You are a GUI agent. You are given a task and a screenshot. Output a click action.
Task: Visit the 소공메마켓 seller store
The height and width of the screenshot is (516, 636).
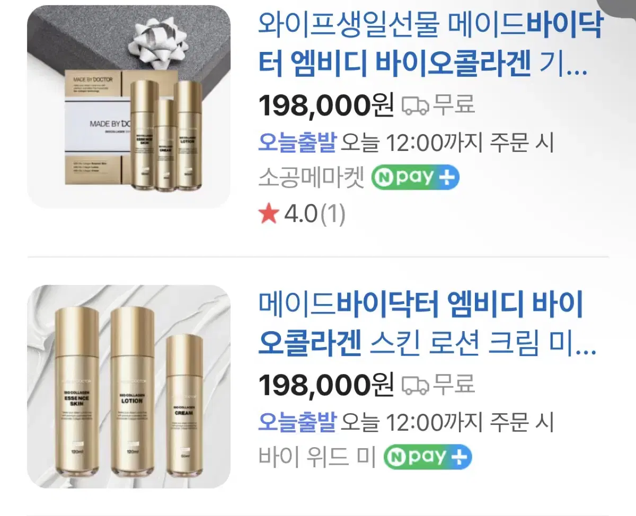(312, 179)
